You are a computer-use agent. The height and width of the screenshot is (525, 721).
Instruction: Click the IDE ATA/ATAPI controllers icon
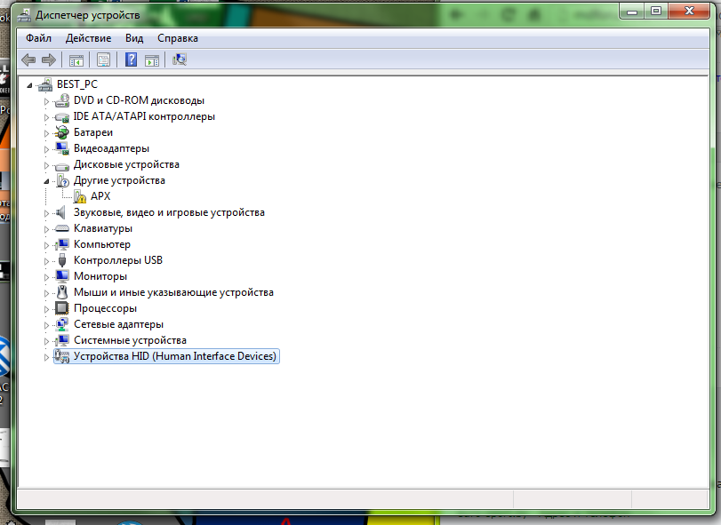click(x=62, y=116)
